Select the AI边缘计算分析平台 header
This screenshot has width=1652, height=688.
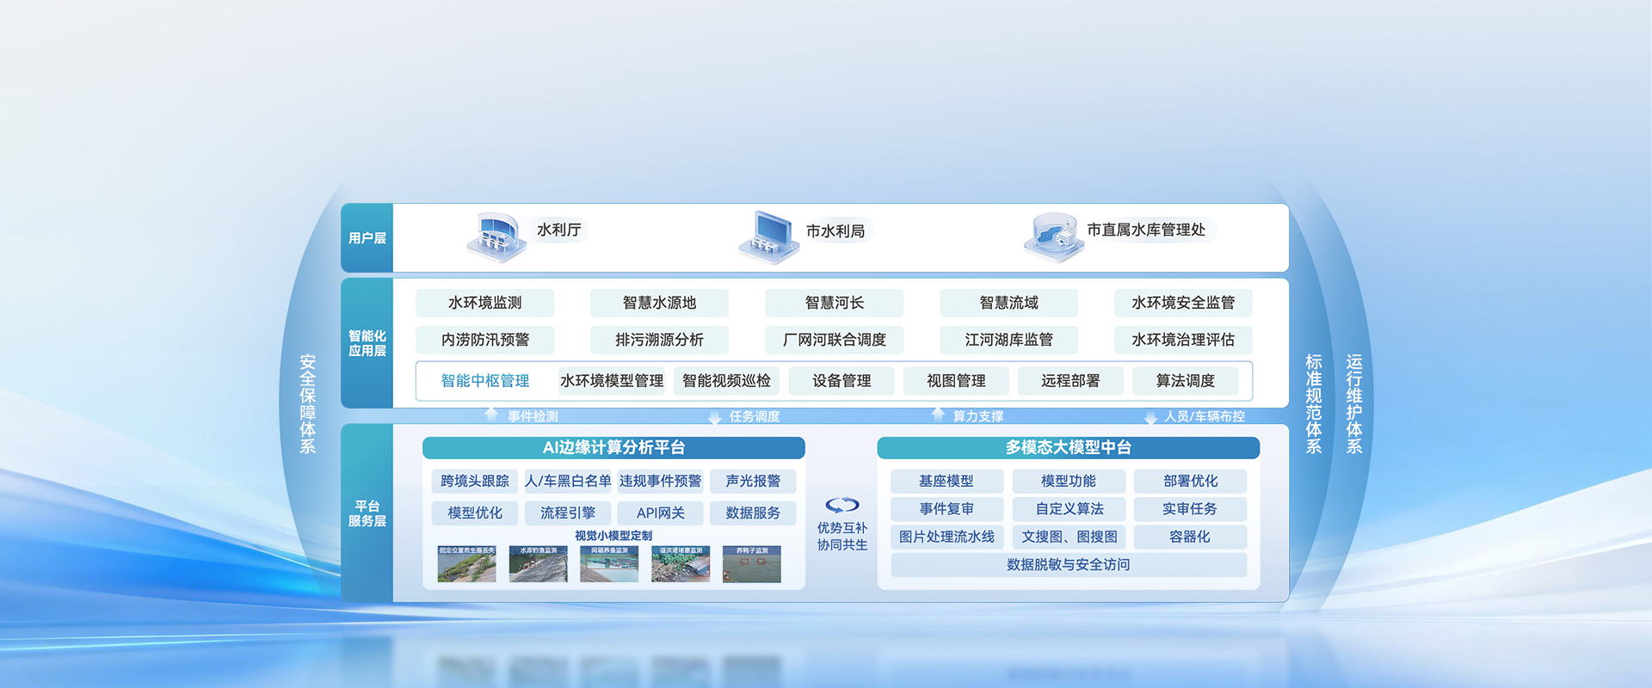click(613, 447)
